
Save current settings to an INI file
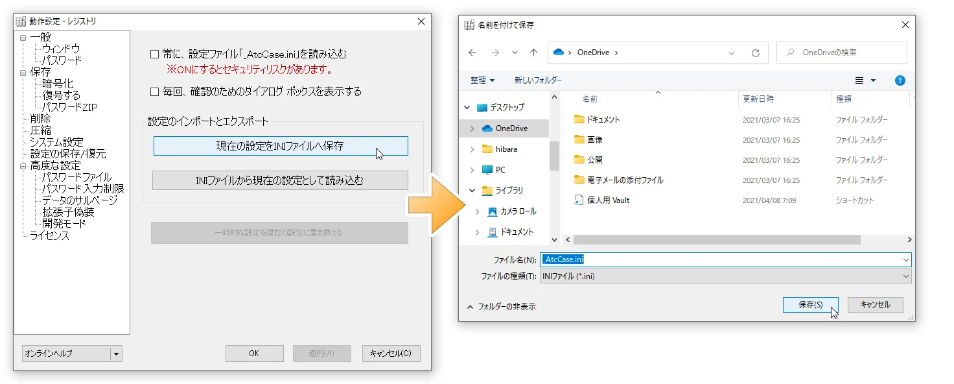(x=279, y=146)
